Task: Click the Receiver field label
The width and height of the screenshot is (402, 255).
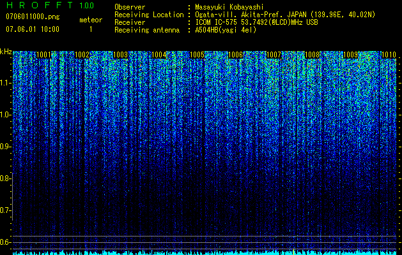Action: 130,22
